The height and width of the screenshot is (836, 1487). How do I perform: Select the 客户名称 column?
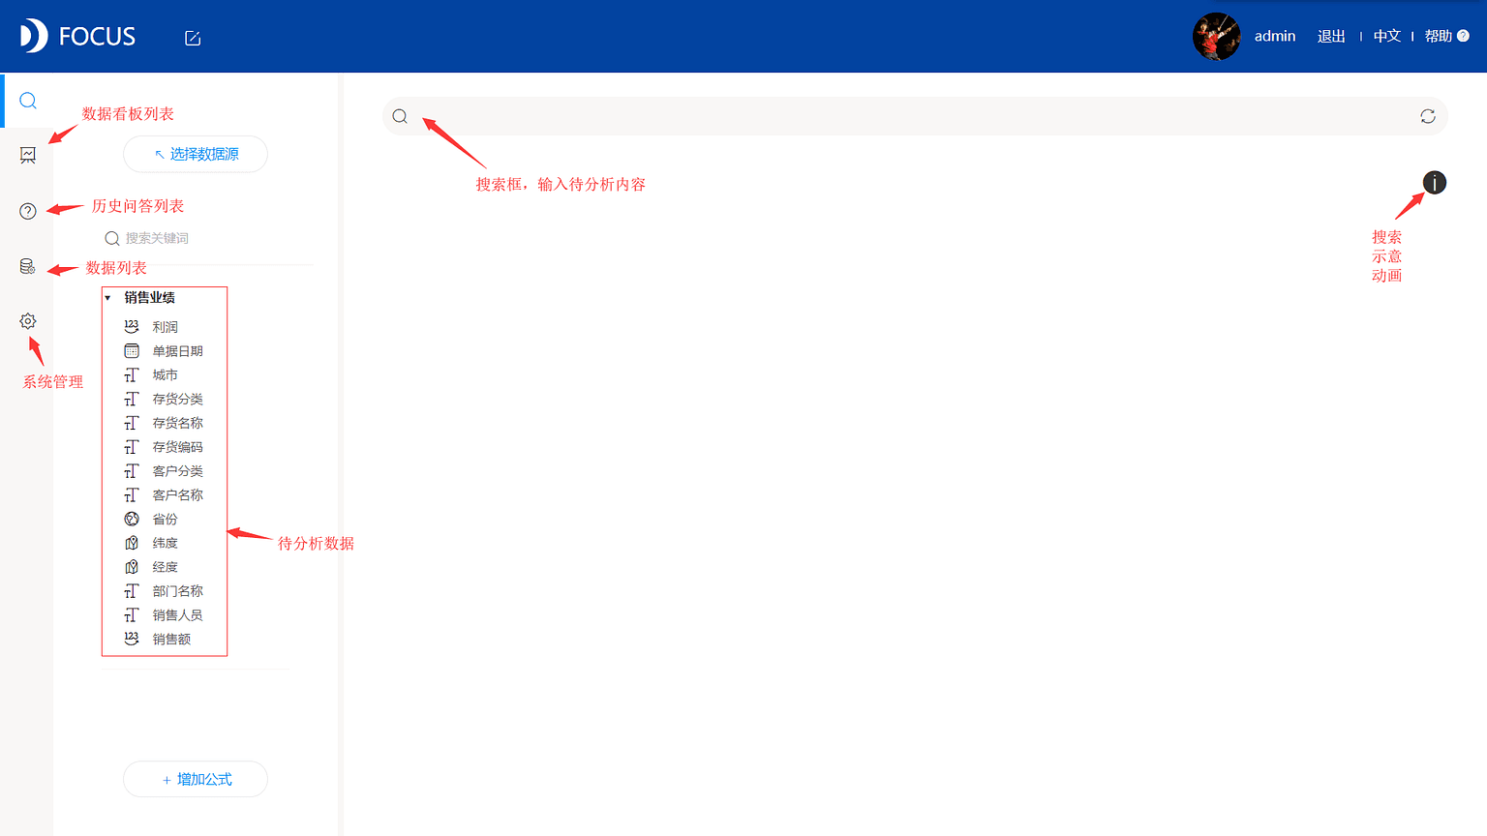click(x=177, y=495)
